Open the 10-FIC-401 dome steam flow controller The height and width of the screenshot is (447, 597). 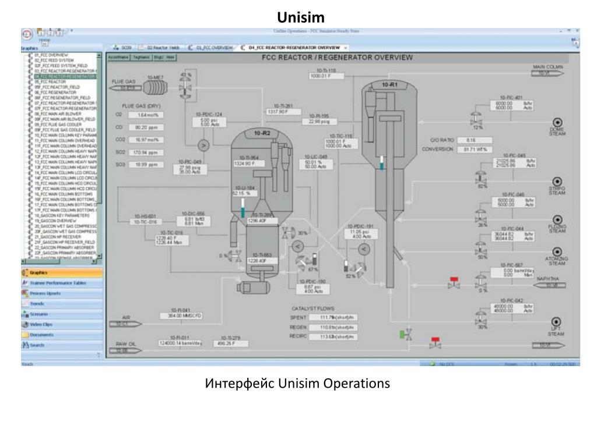tap(512, 105)
